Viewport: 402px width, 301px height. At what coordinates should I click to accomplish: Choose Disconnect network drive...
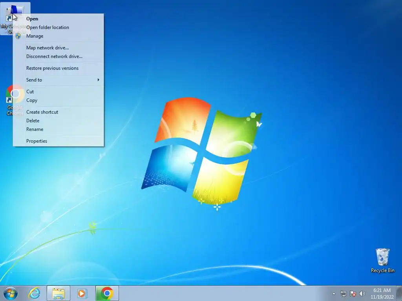point(58,56)
